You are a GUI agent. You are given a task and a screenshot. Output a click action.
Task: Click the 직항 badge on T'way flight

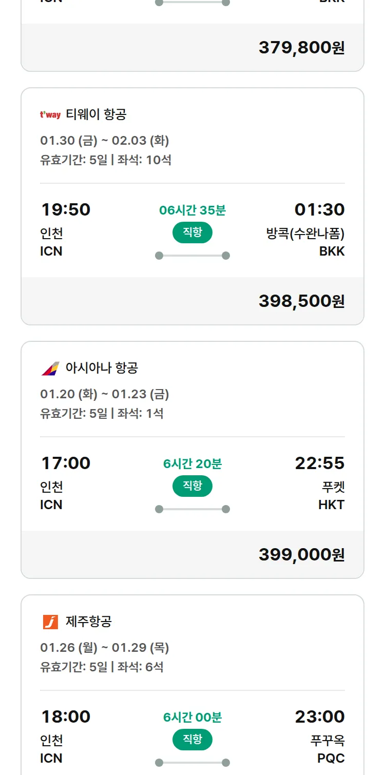(192, 232)
